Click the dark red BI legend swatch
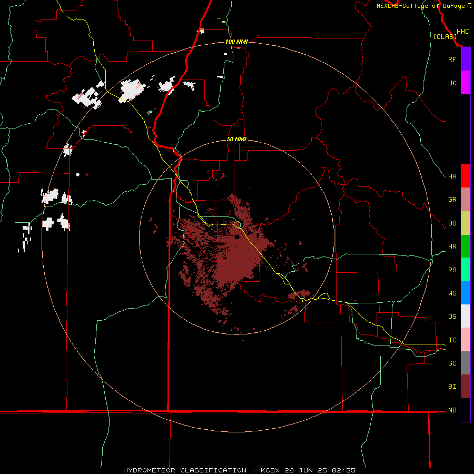 click(465, 387)
